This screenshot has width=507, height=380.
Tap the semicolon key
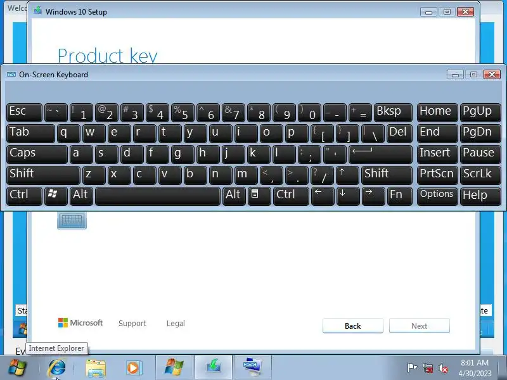click(x=309, y=154)
